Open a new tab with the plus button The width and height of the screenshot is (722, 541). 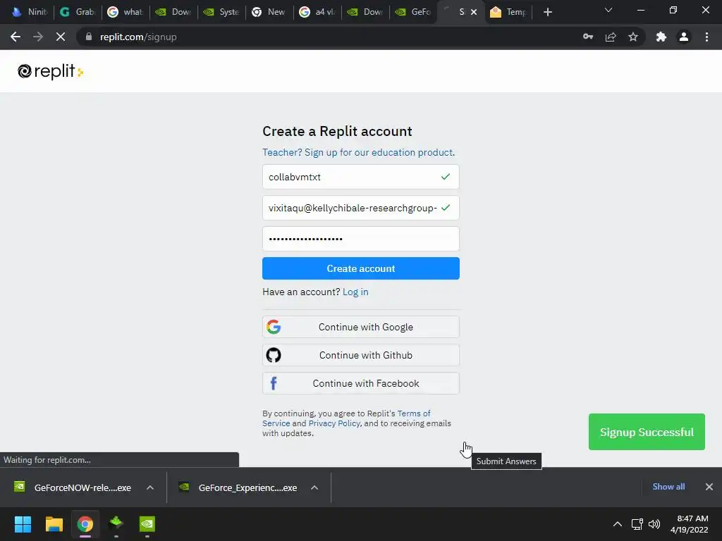[x=547, y=12]
